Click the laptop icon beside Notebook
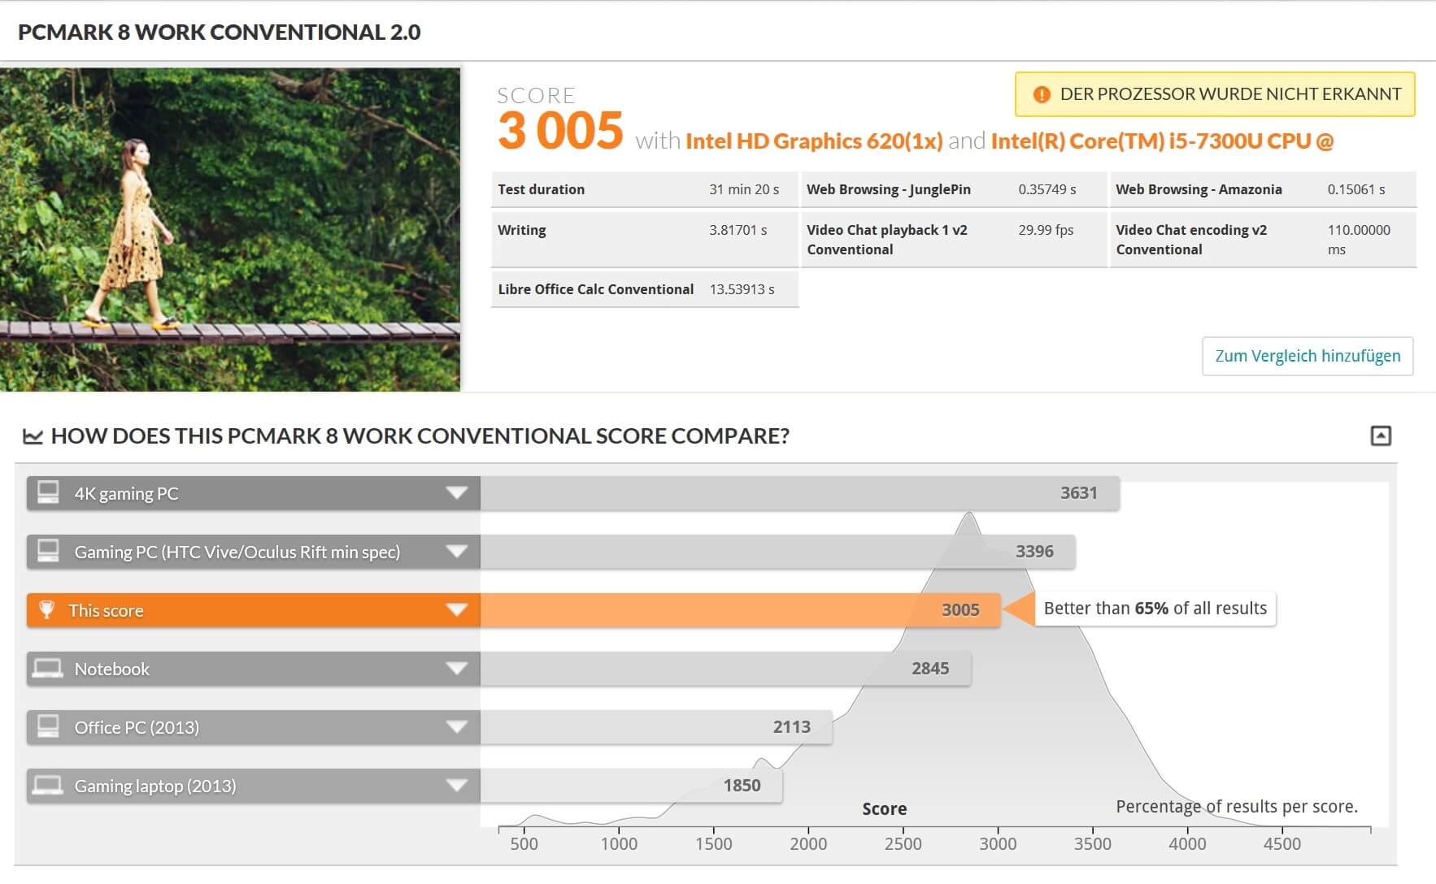 click(48, 669)
